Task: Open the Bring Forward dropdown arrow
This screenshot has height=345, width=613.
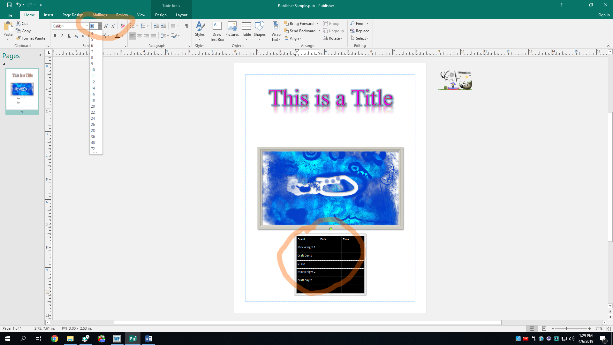Action: coord(317,23)
